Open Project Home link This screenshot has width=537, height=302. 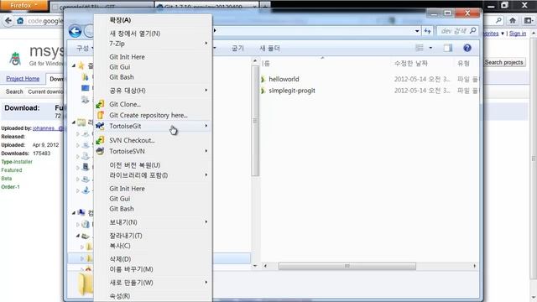coord(23,79)
